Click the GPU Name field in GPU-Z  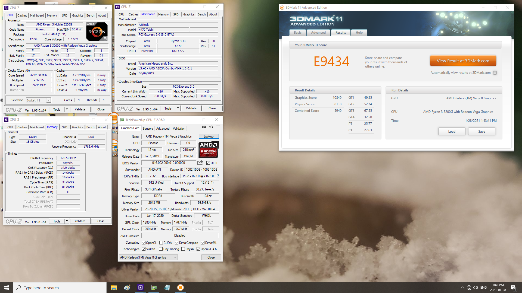[169, 136]
